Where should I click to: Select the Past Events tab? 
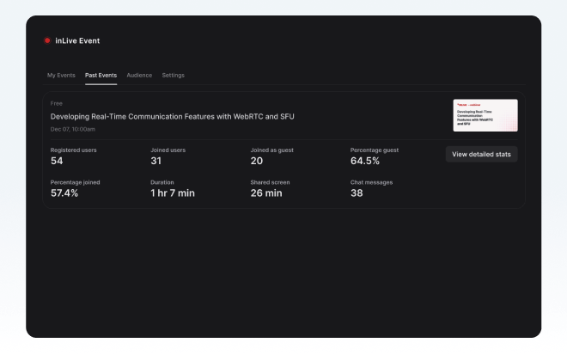(x=101, y=76)
